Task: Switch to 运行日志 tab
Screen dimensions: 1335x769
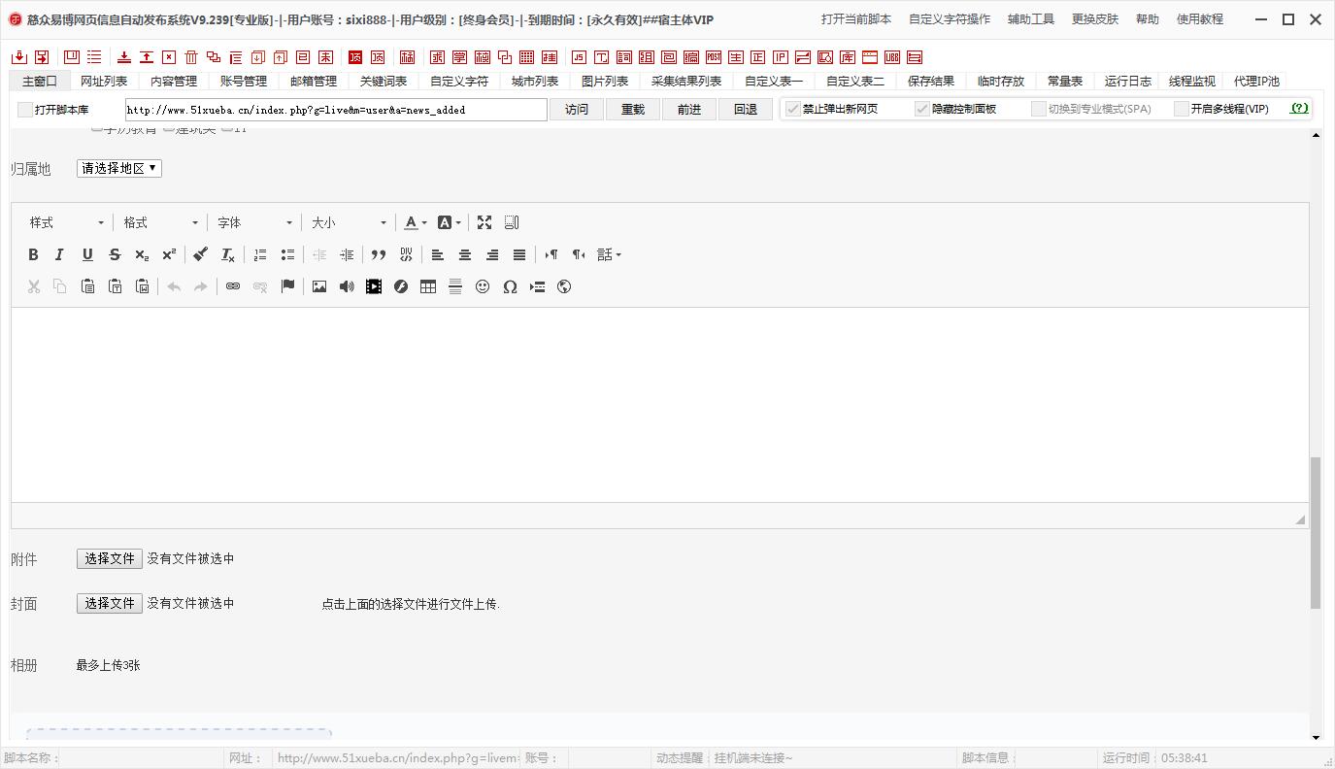Action: 1128,82
